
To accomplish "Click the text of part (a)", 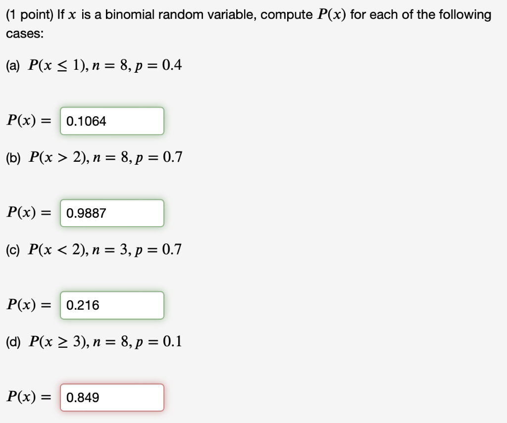I will 94,65.
